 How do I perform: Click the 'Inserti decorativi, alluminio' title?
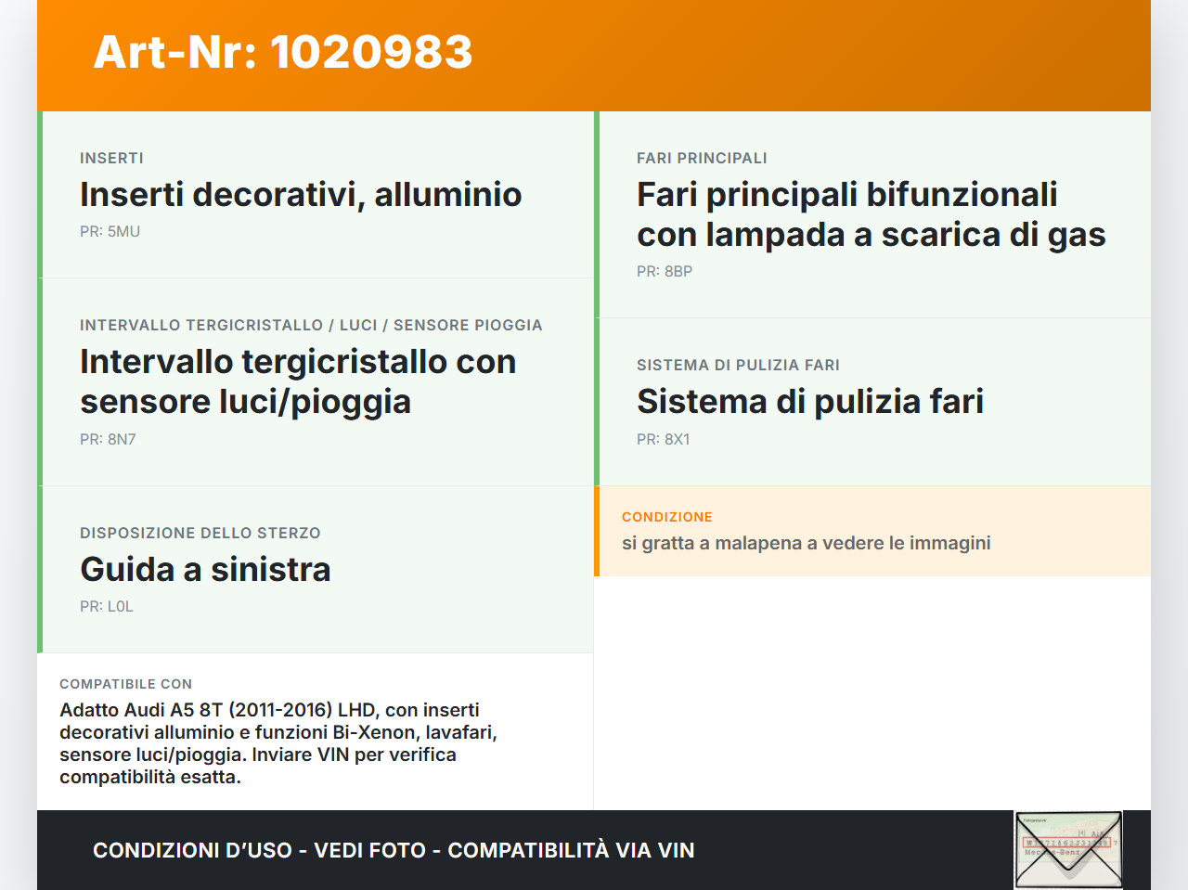[300, 195]
